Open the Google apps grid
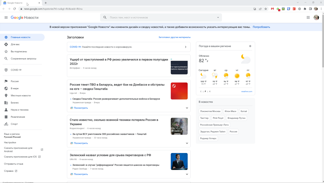324x183 pixels. [x=308, y=18]
